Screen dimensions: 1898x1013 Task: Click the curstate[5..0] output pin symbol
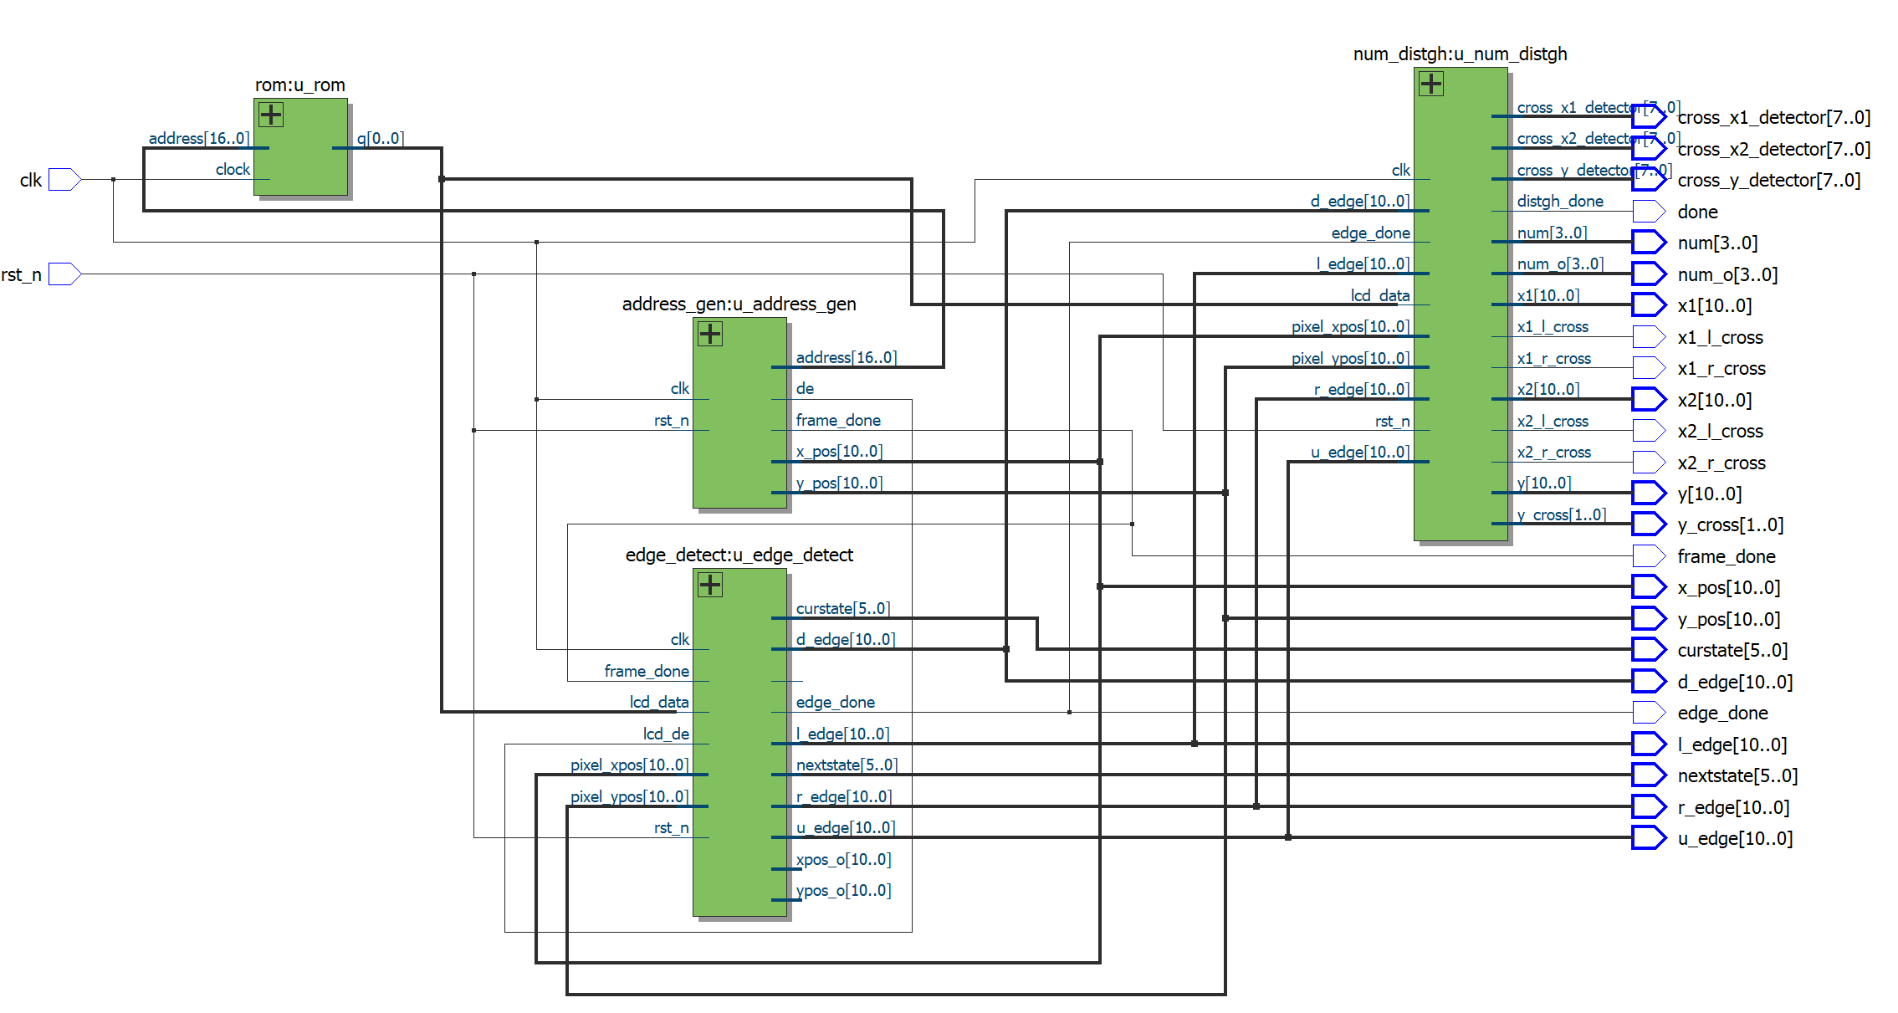pyautogui.click(x=1648, y=650)
